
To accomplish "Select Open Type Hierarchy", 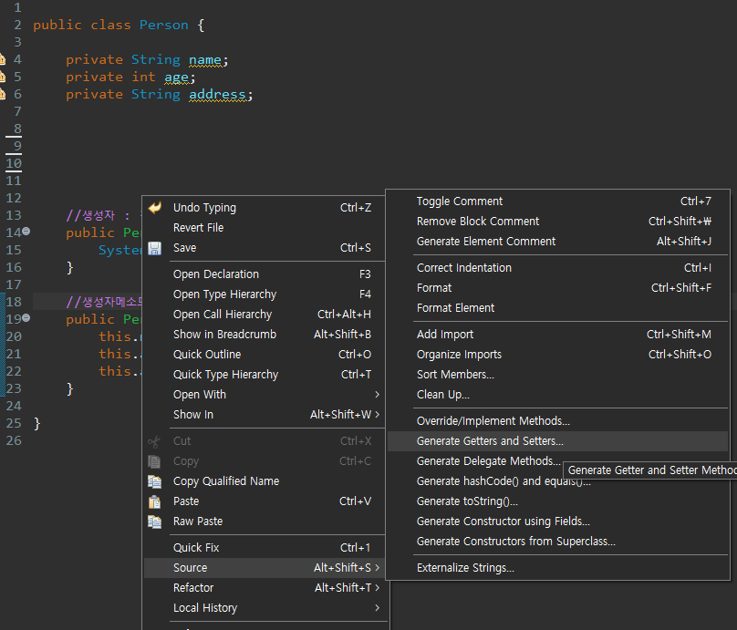I will (x=265, y=294).
